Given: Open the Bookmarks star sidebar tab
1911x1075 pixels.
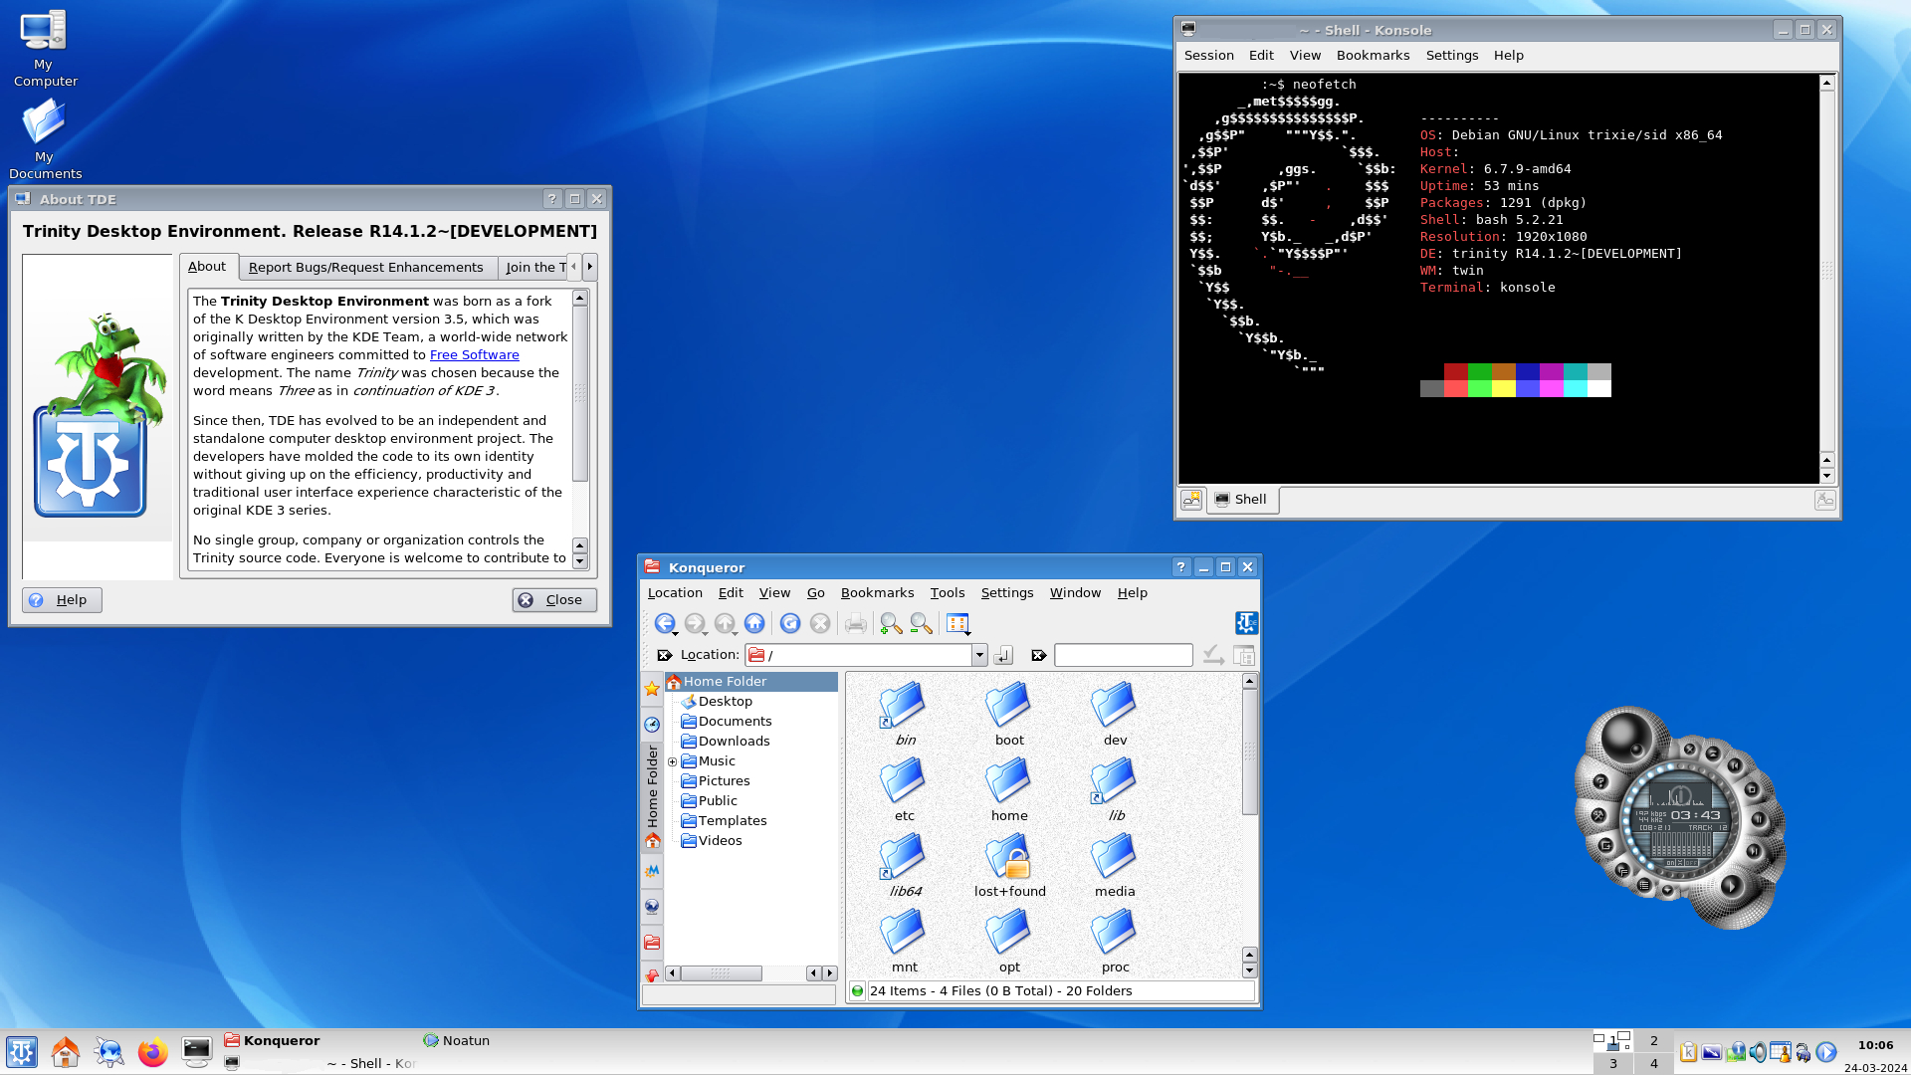Looking at the screenshot, I should tap(652, 689).
